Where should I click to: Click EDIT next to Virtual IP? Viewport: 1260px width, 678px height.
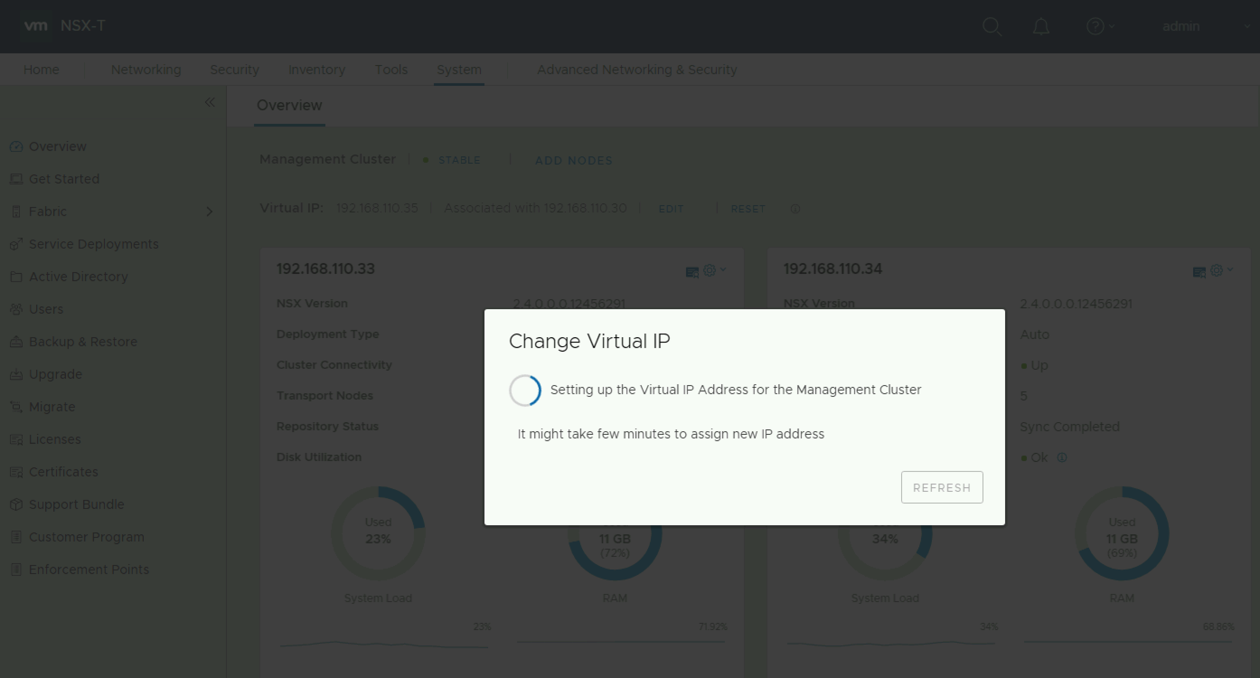coord(671,209)
